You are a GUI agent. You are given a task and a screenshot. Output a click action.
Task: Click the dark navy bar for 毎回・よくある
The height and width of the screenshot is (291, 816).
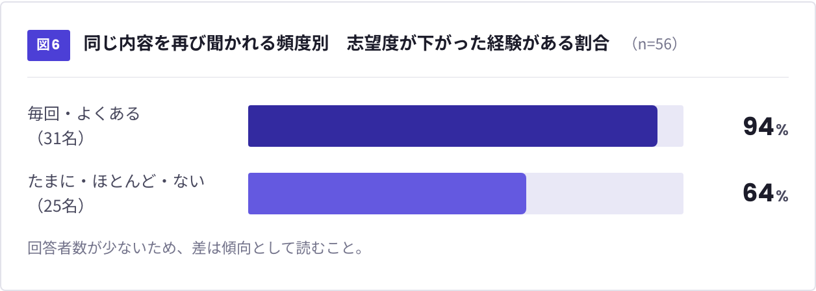pyautogui.click(x=453, y=126)
